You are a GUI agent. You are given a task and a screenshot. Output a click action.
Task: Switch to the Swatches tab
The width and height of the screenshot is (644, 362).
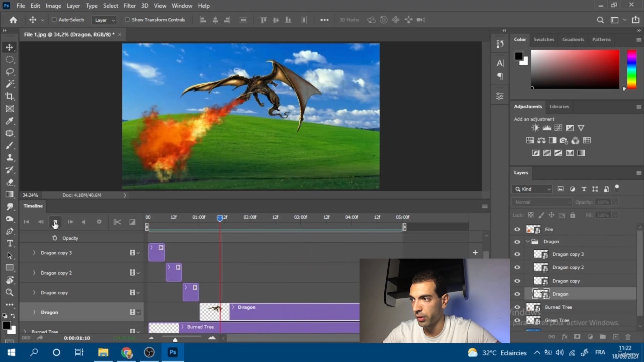coord(544,39)
